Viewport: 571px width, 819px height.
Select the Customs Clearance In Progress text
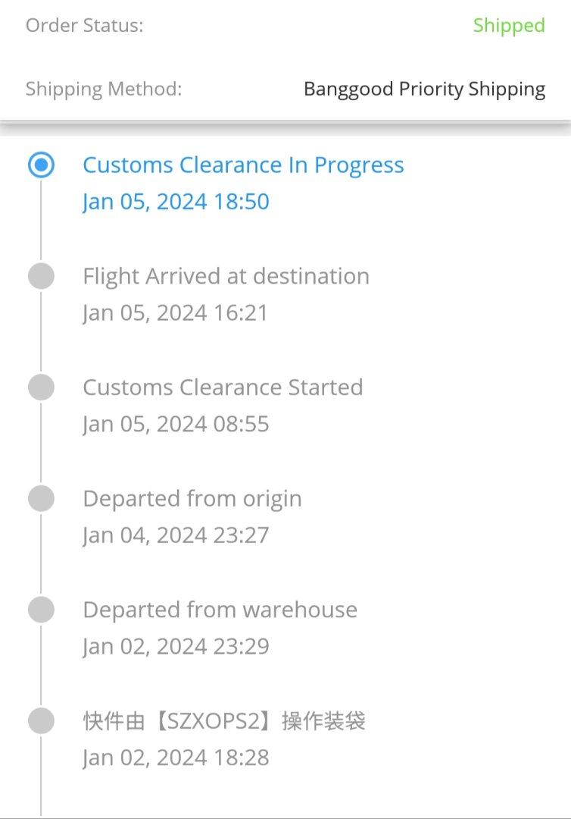[243, 165]
